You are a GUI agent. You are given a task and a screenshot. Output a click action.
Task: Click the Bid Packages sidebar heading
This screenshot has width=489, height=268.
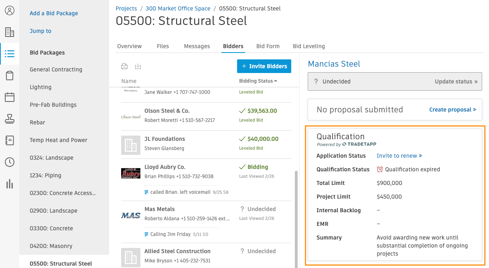47,53
